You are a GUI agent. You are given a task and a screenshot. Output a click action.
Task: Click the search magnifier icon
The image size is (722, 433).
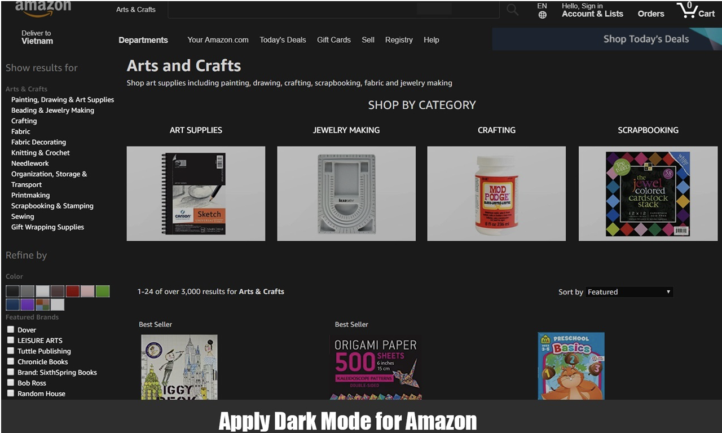tap(512, 10)
